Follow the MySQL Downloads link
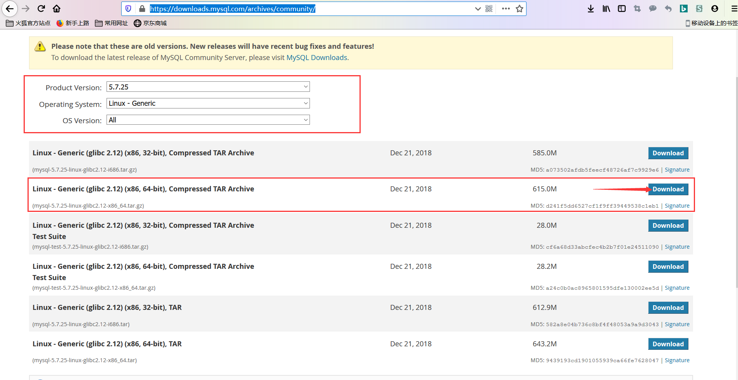 coord(317,57)
